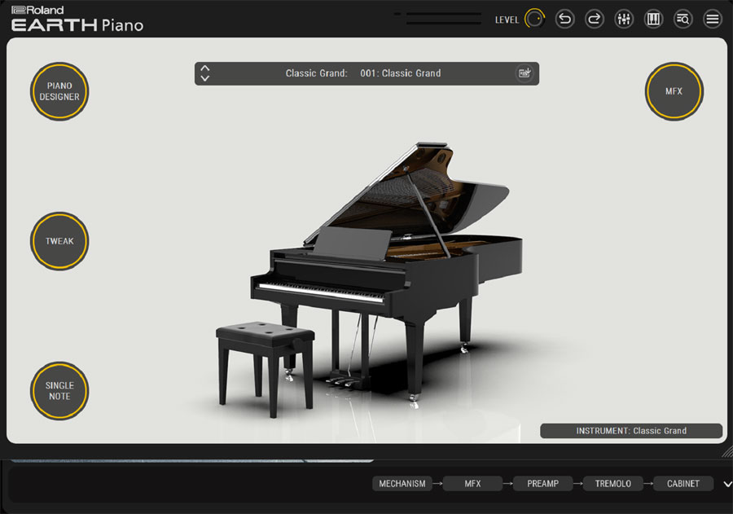Show the virtual keyboard icon
Screen dimensions: 733x514
click(x=653, y=18)
